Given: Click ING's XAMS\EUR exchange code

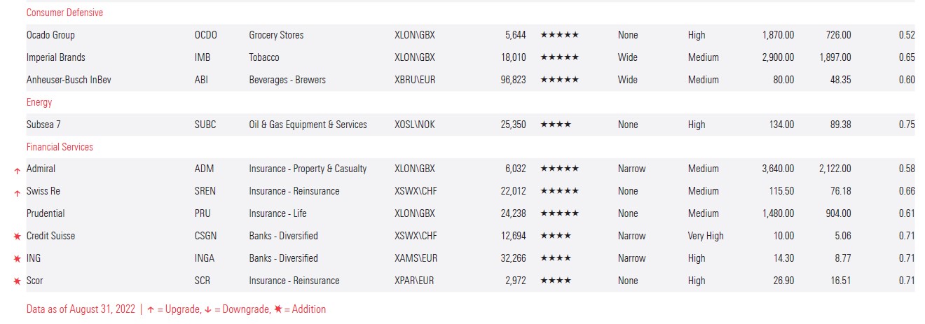Looking at the screenshot, I should pos(416,258).
